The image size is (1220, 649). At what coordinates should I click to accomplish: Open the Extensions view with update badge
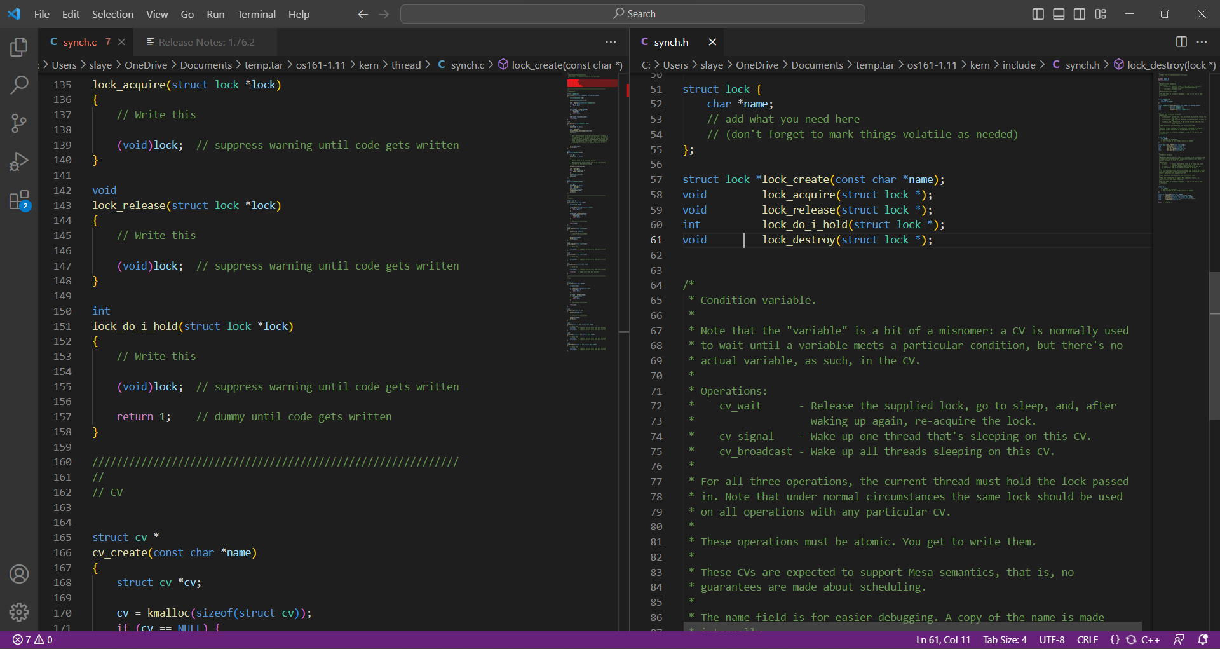19,200
